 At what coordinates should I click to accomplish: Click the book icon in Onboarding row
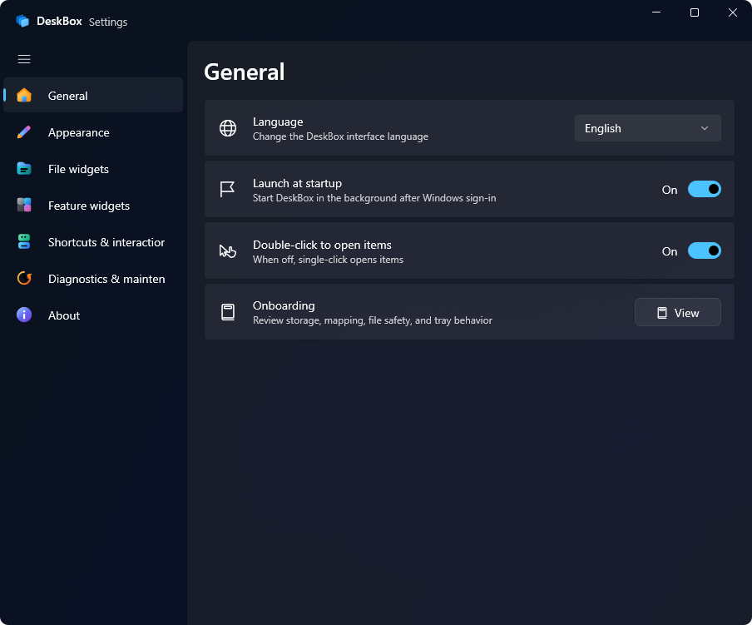pos(228,312)
